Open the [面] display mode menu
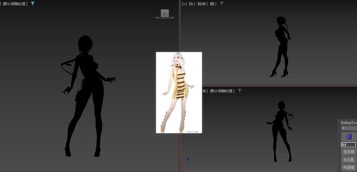357x172 pixels. 213,4
